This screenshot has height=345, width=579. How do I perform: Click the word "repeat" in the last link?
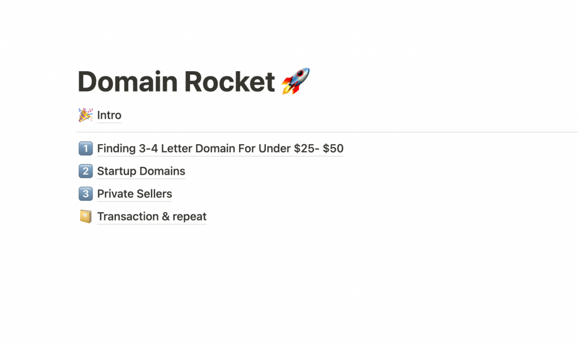pyautogui.click(x=189, y=217)
